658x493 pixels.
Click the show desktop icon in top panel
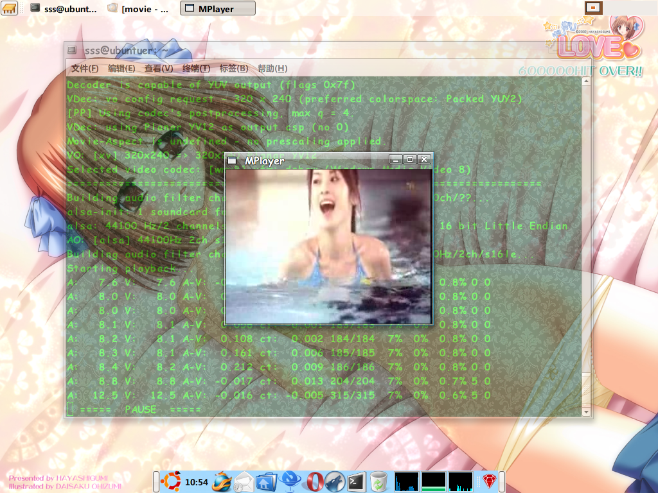9,8
